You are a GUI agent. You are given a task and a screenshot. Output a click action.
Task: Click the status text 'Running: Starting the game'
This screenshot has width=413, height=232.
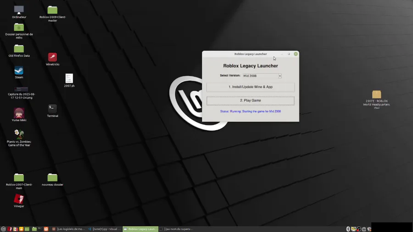[251, 111]
